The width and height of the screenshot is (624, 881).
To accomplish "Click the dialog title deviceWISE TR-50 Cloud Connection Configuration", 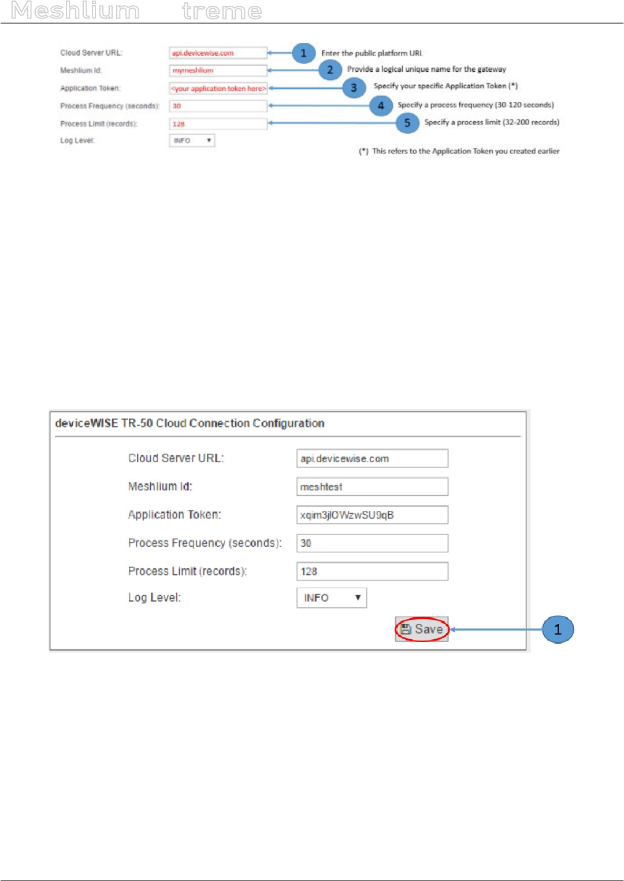I will pos(190,423).
